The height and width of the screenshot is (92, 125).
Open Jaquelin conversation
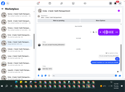(x=16, y=71)
